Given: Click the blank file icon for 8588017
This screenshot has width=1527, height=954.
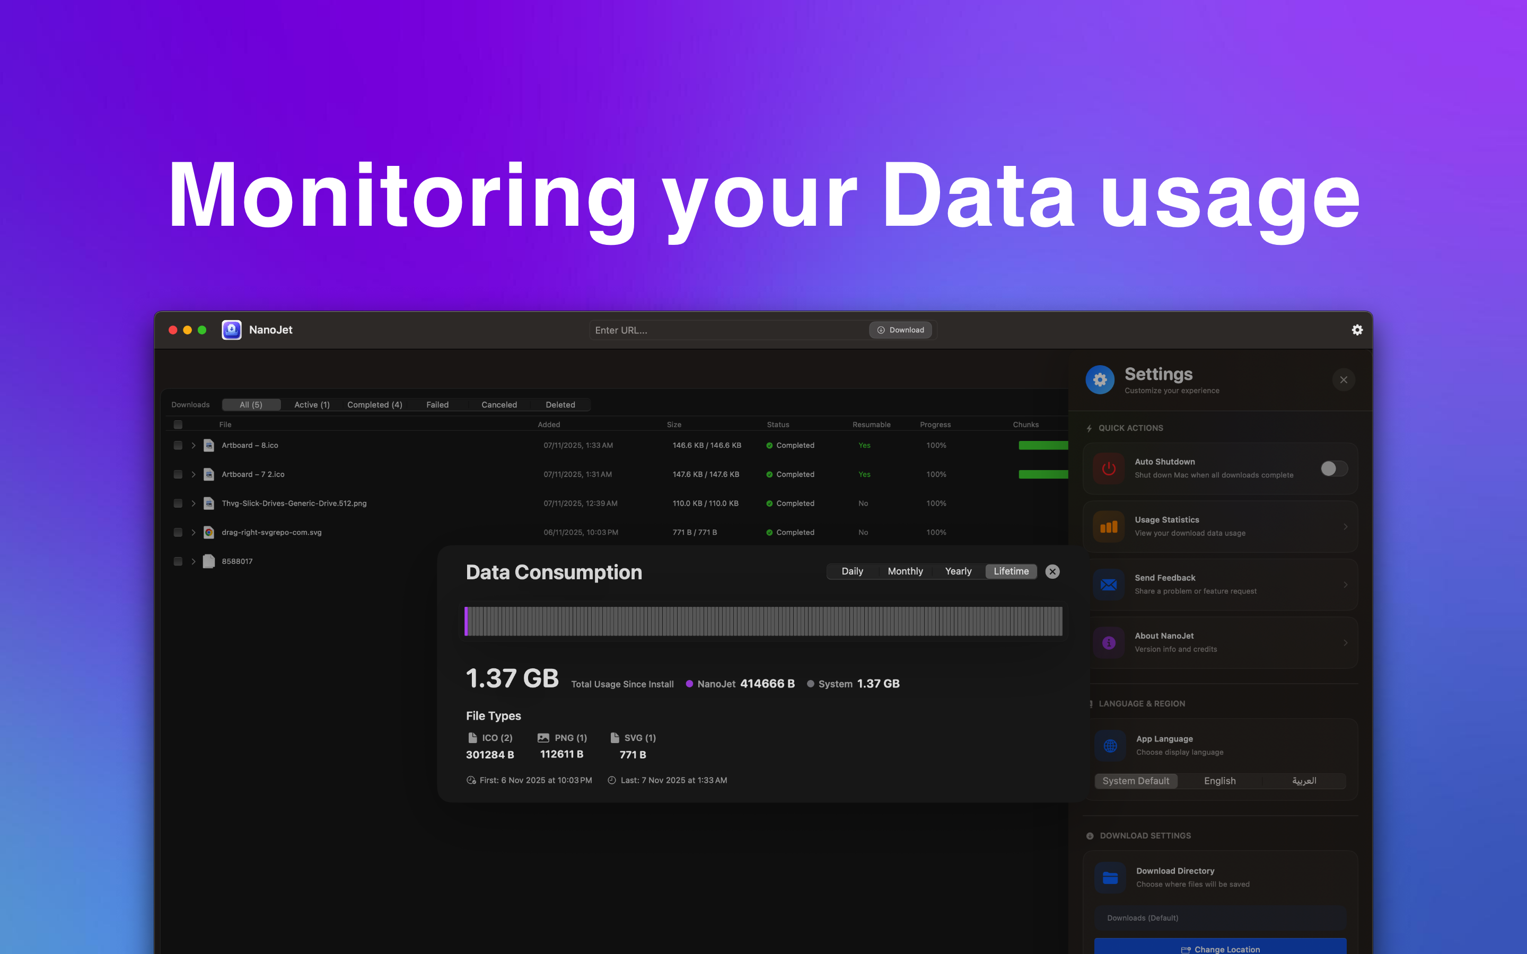Looking at the screenshot, I should pos(209,562).
